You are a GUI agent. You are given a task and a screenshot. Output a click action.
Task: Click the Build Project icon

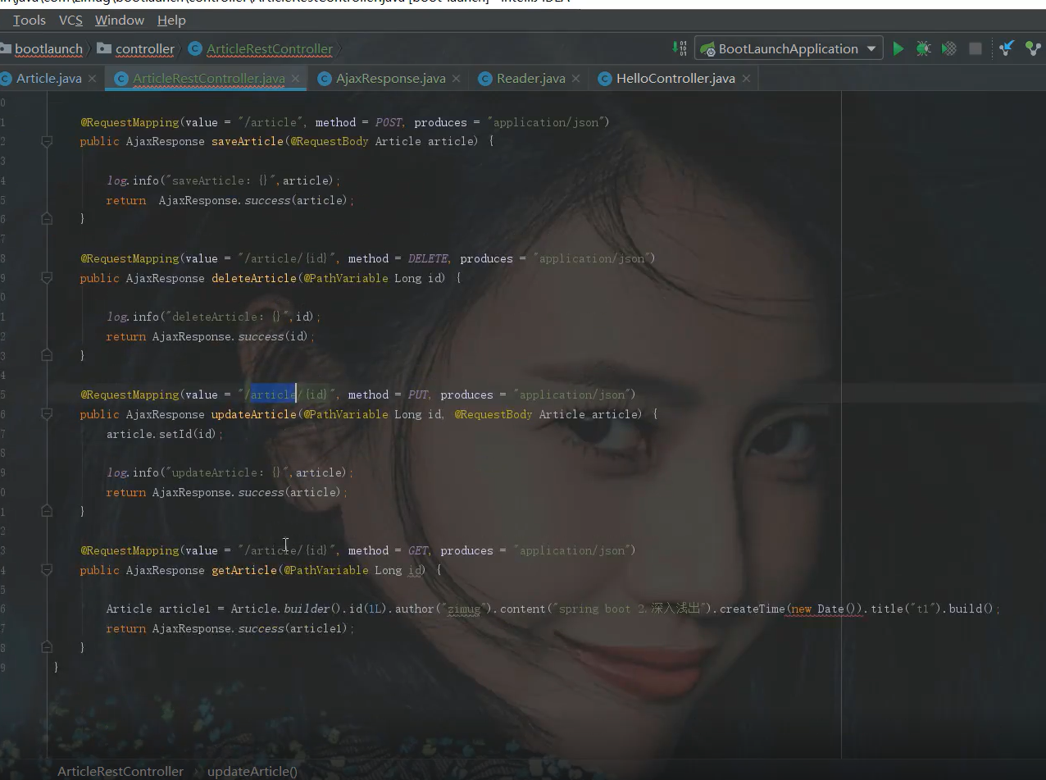680,48
